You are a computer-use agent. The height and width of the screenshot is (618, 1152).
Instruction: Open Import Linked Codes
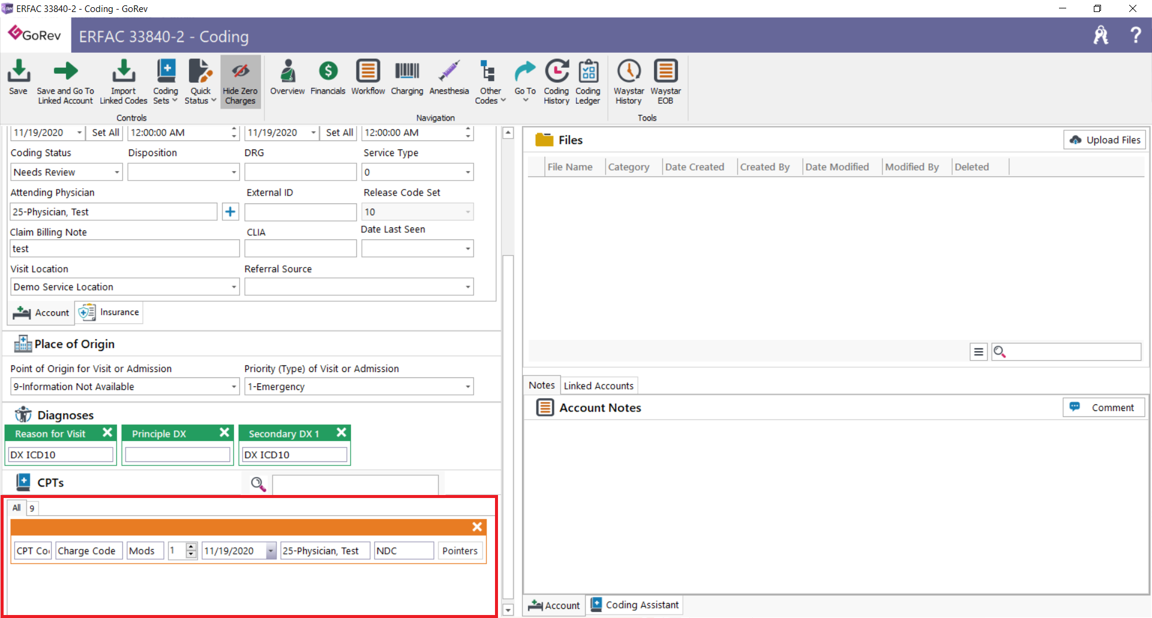pyautogui.click(x=124, y=82)
